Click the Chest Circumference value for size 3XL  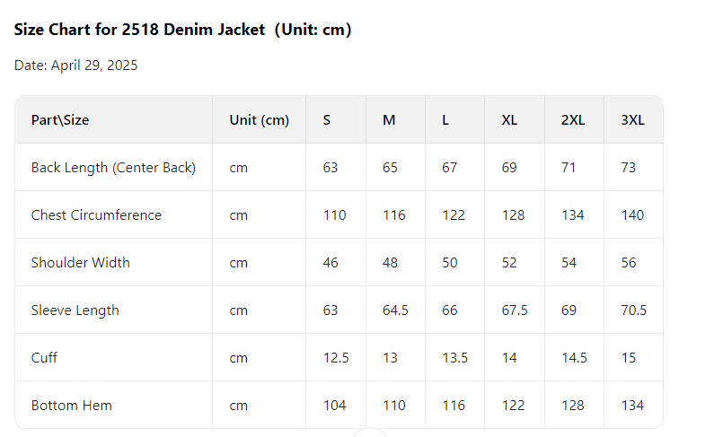click(632, 215)
